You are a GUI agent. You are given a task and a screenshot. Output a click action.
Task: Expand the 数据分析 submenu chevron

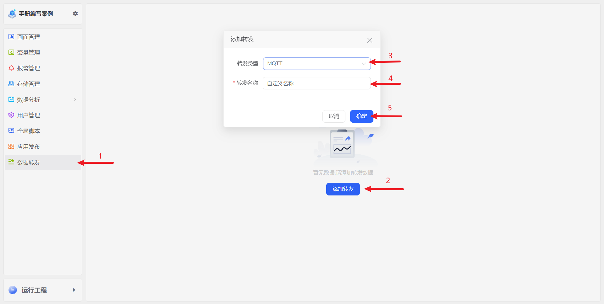75,100
